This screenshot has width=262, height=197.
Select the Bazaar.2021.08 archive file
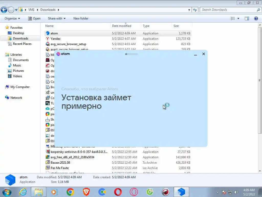pos(60,162)
